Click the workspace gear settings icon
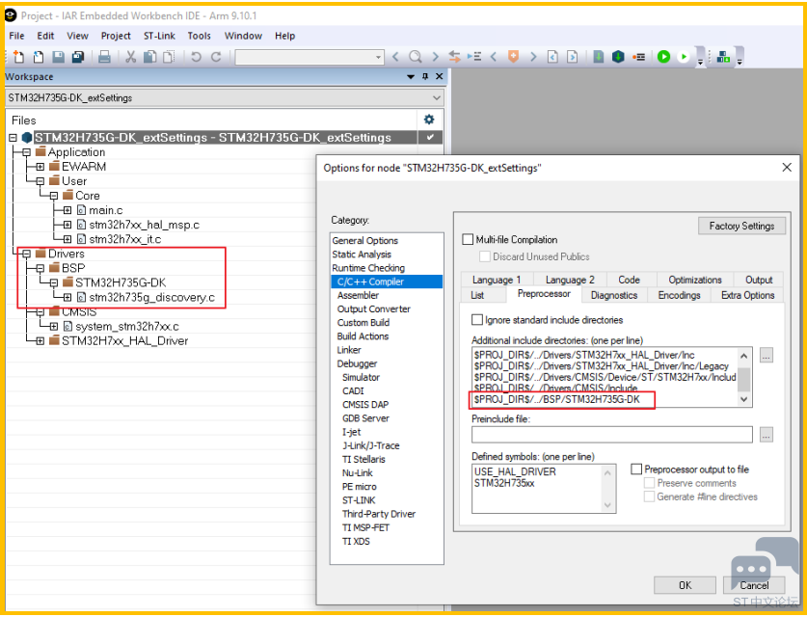The image size is (807, 617). (x=429, y=120)
